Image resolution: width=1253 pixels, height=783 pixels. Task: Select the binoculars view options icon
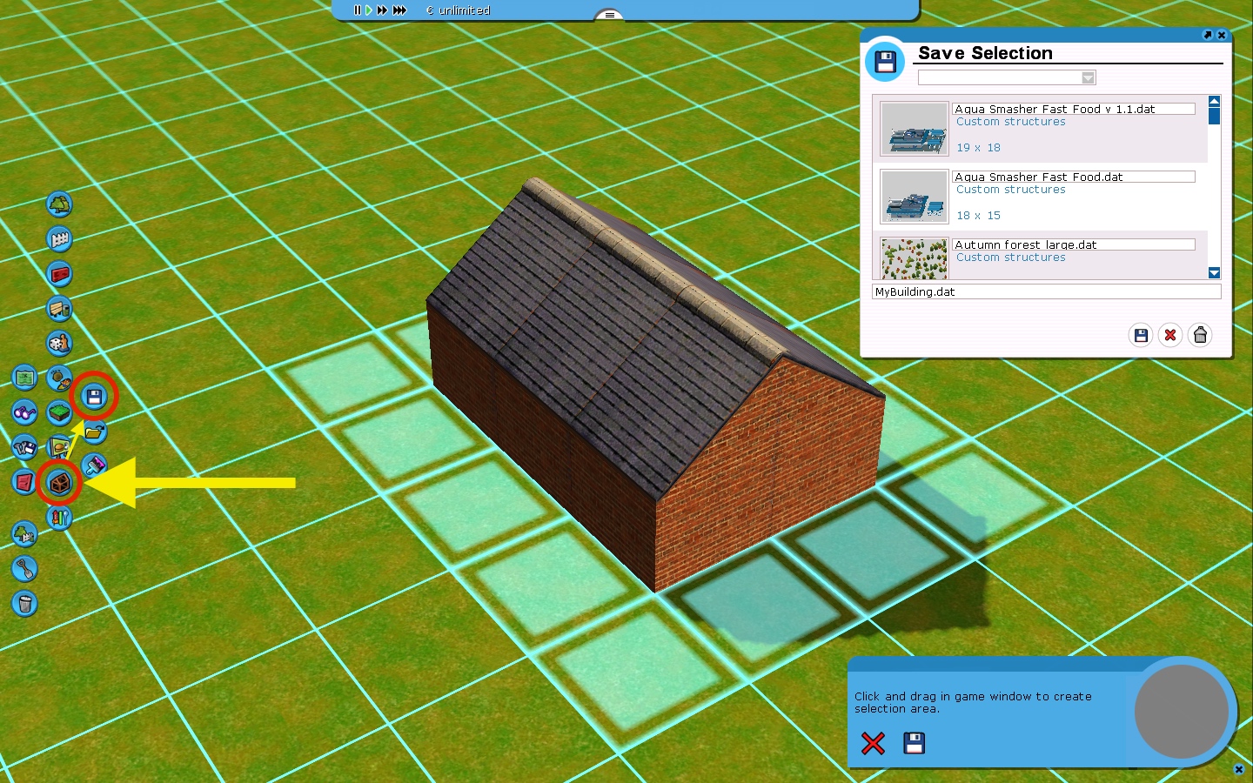(24, 412)
